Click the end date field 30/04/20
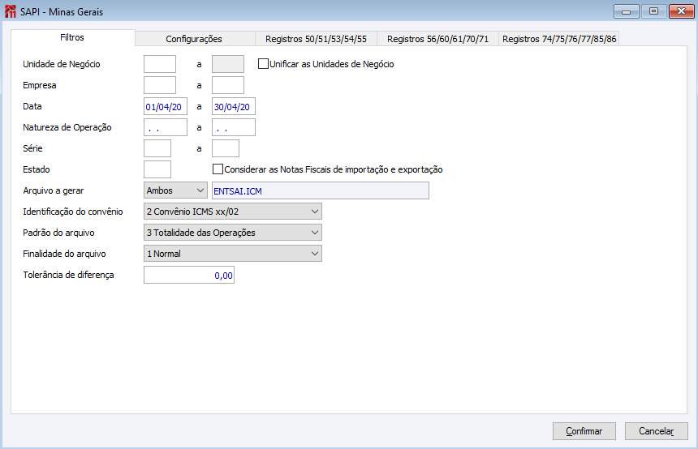698x449 pixels. pyautogui.click(x=234, y=106)
